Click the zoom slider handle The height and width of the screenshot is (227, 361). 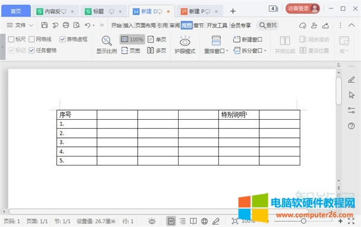(303, 221)
